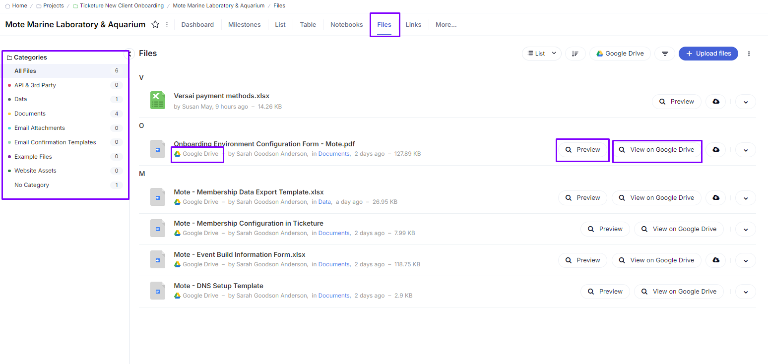The image size is (768, 364).
Task: Open the Table tab
Action: [x=308, y=25]
